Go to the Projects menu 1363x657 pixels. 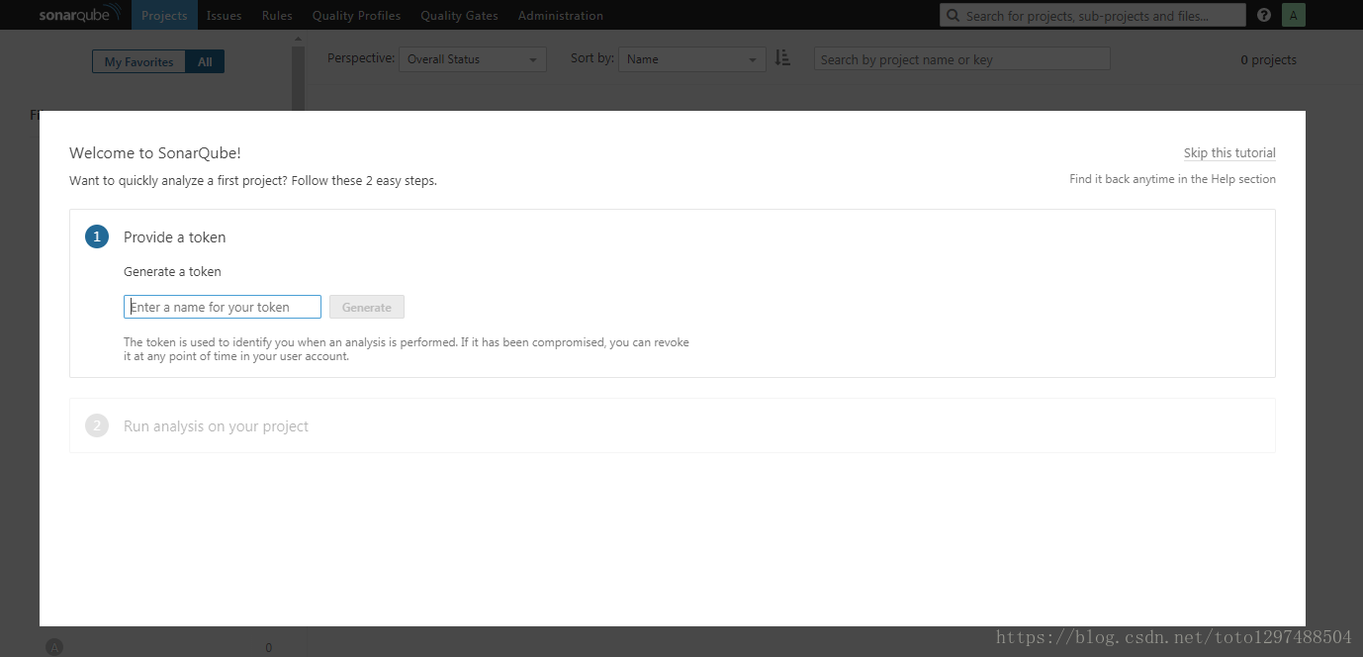pos(164,15)
